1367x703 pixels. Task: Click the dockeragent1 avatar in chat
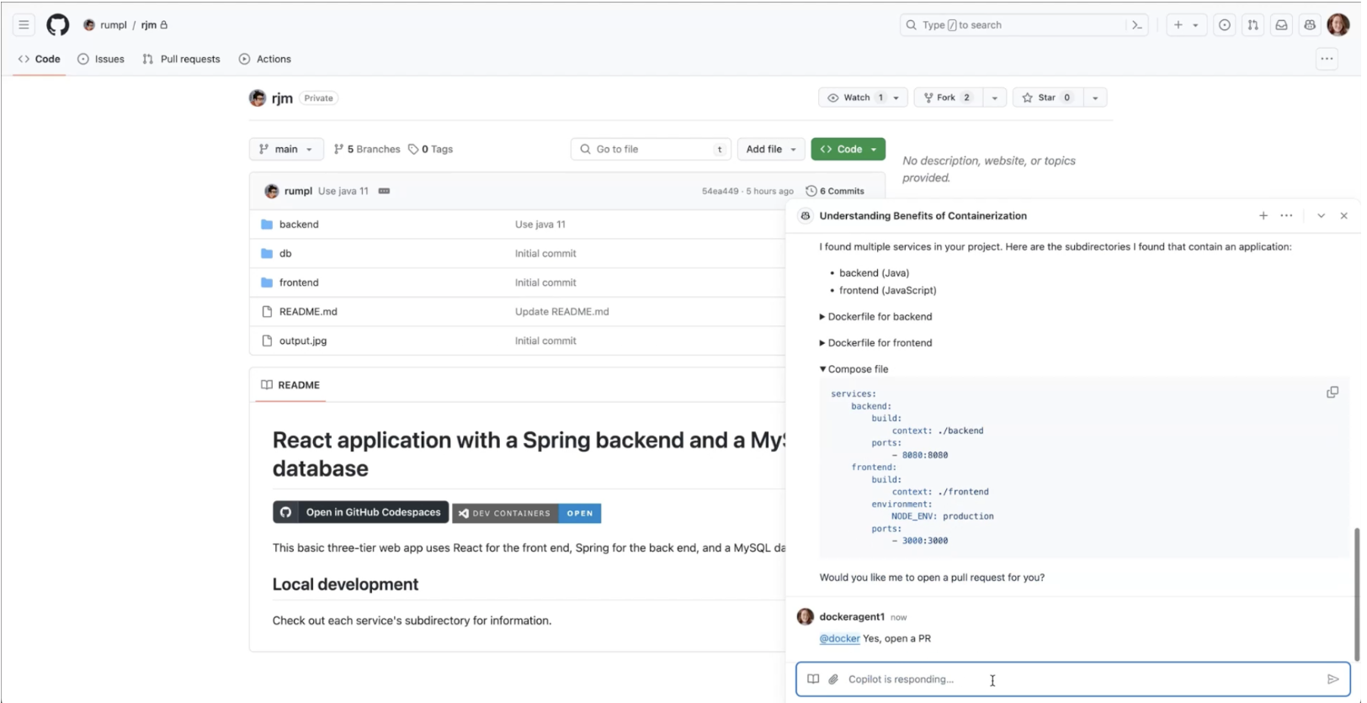click(x=806, y=617)
